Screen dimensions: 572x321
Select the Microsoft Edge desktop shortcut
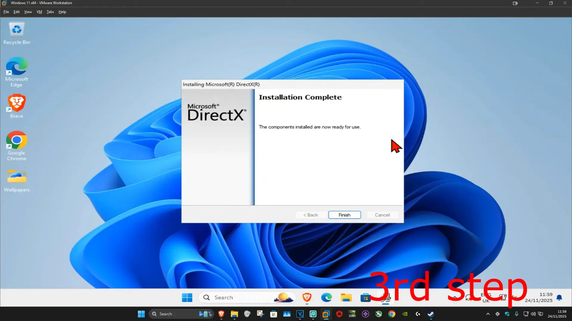click(x=17, y=72)
